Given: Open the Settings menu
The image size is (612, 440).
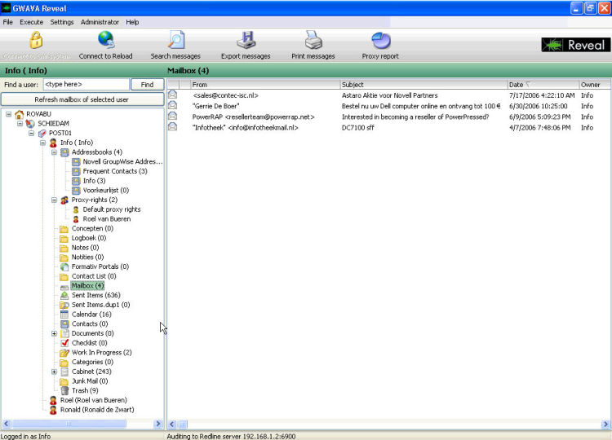Looking at the screenshot, I should (62, 22).
